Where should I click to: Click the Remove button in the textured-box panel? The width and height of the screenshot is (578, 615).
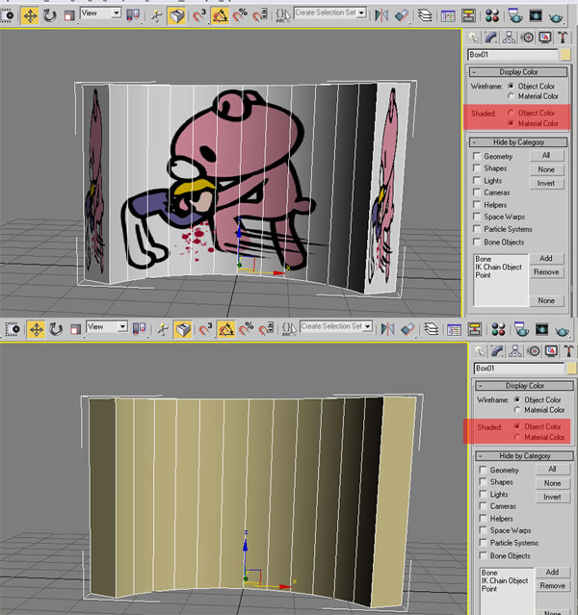(x=546, y=272)
